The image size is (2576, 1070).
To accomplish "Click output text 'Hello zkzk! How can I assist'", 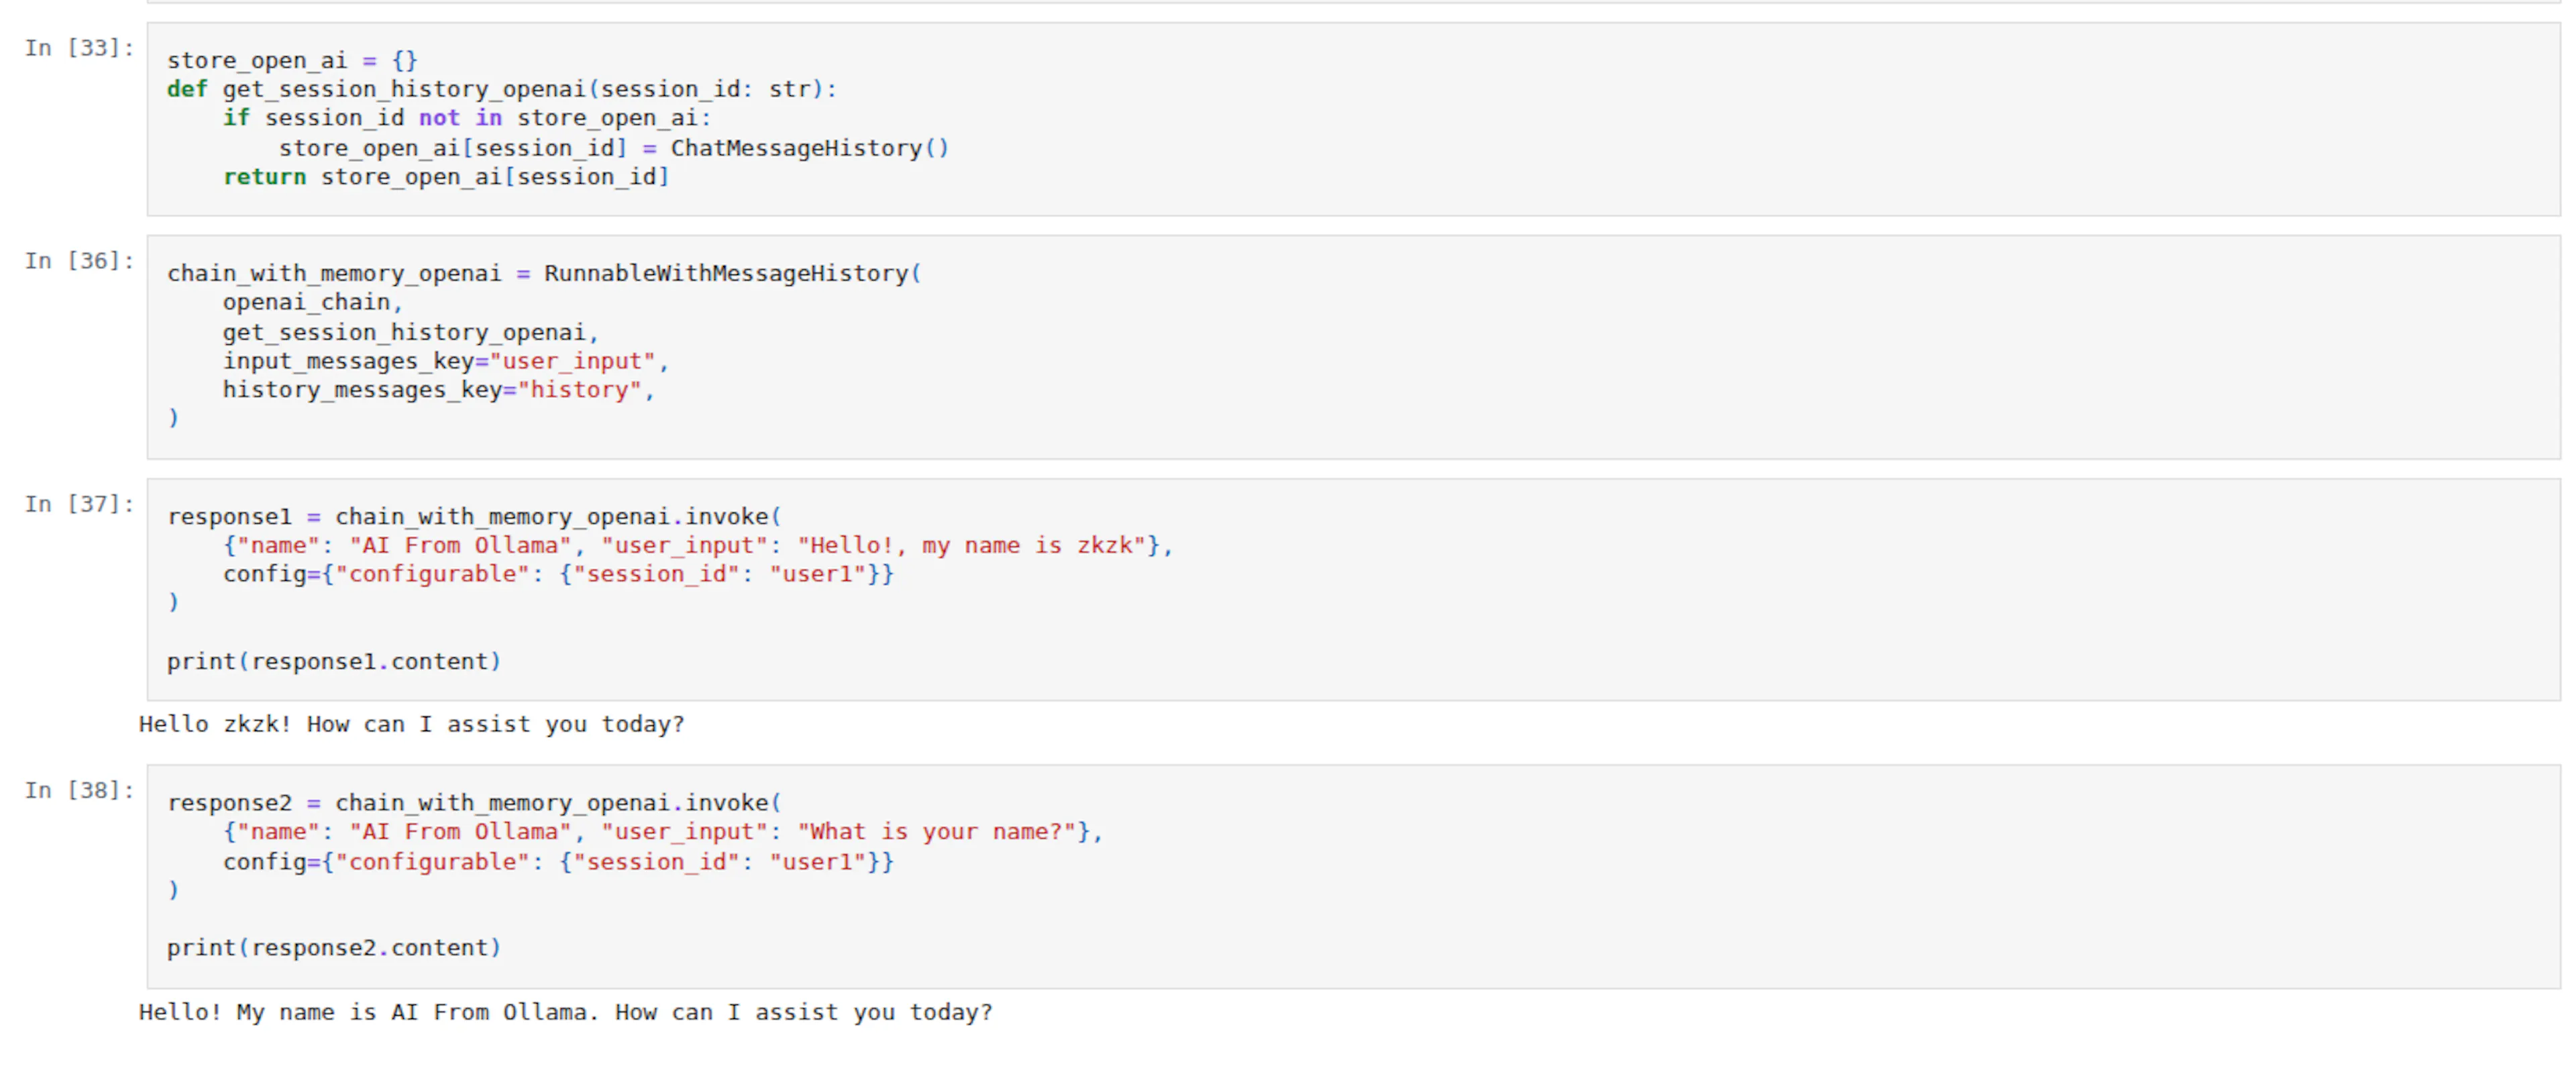I will coord(412,724).
